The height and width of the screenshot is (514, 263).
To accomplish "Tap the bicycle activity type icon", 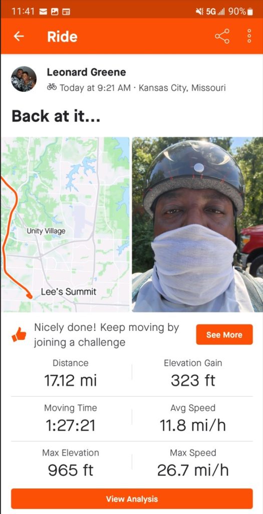I will point(52,87).
